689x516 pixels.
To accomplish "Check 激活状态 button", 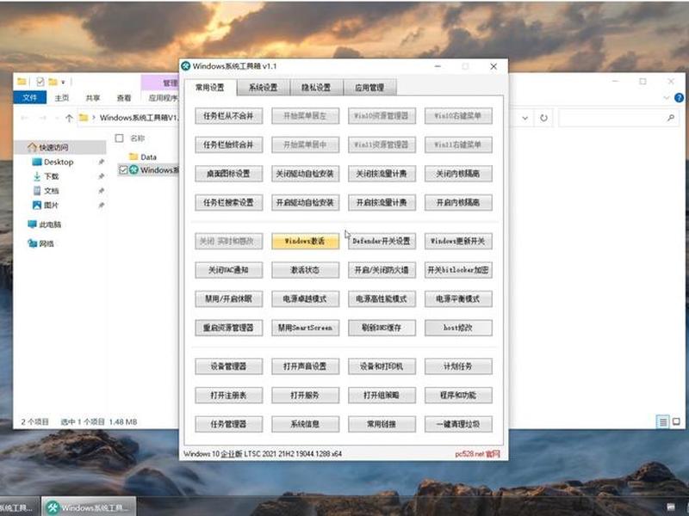I will (x=306, y=270).
